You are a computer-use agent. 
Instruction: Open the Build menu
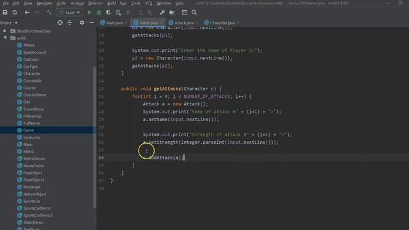tap(112, 3)
